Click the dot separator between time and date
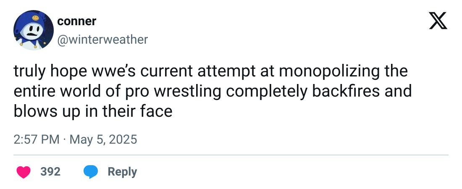The width and height of the screenshot is (462, 189). (65, 139)
